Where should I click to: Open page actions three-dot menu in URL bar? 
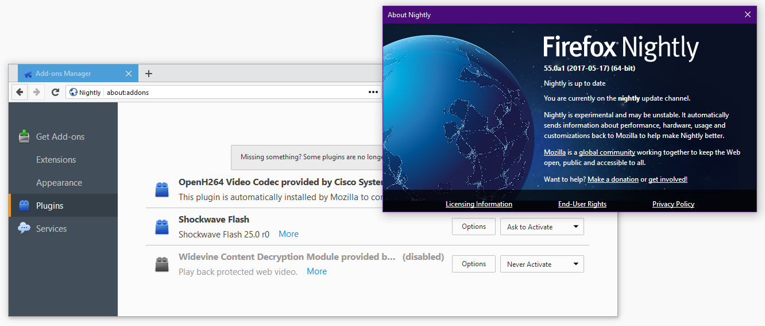(x=373, y=92)
